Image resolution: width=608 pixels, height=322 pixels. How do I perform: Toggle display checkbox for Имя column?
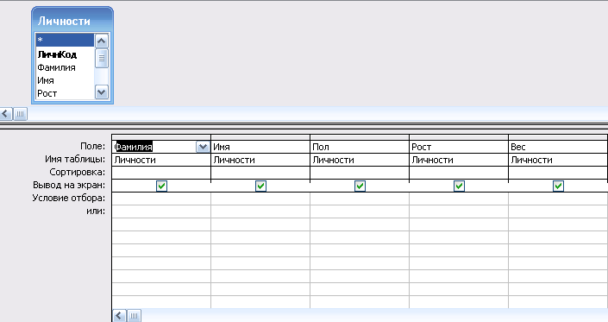(260, 186)
